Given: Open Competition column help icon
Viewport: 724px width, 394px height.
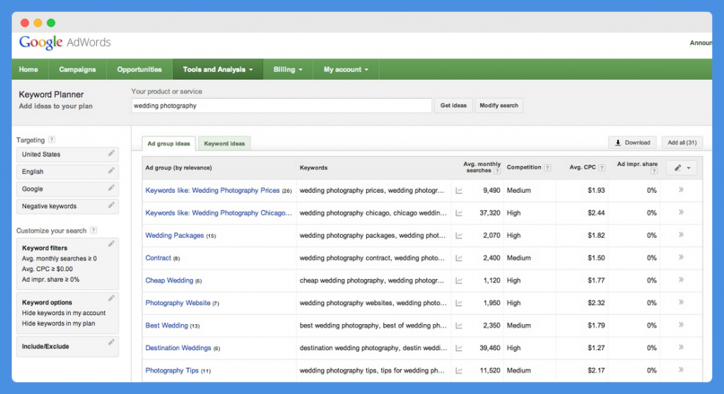Looking at the screenshot, I should (547, 168).
